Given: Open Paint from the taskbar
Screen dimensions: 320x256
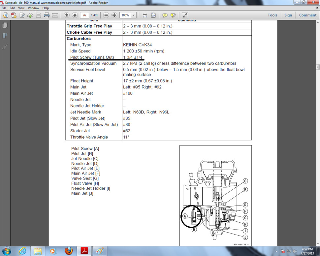Looking at the screenshot, I should coord(99,251).
